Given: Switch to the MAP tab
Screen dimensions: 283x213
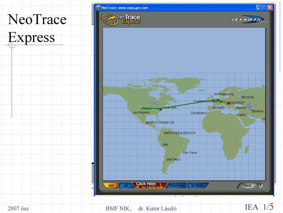Looking at the screenshot, I should tap(111, 186).
